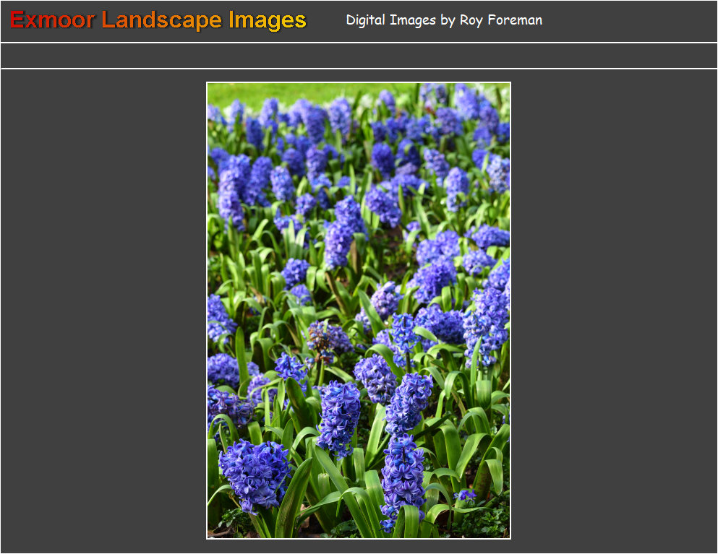
Task: Click the word "Landscape" in the heading
Action: [162, 20]
